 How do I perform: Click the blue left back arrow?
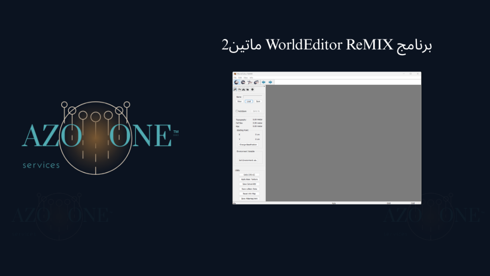pos(264,82)
